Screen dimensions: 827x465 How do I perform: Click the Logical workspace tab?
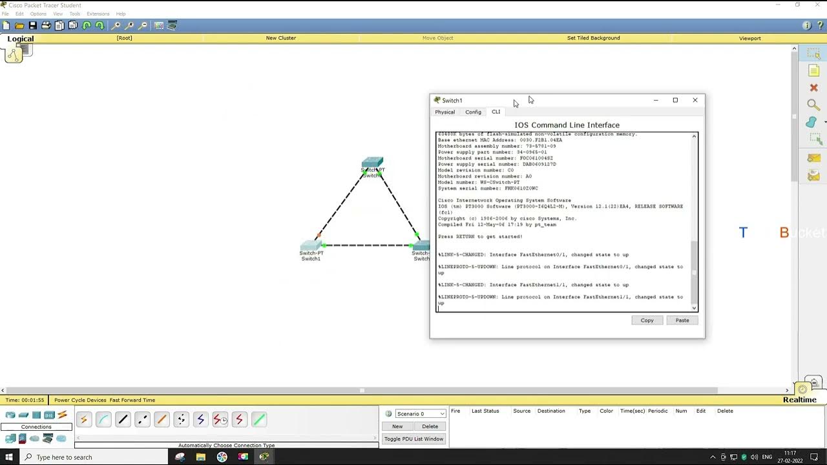coord(20,39)
